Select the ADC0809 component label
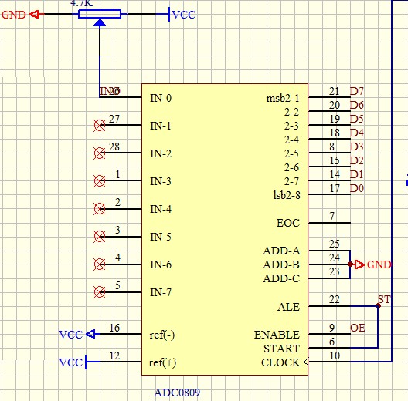This screenshot has height=401, width=408. pos(177,393)
